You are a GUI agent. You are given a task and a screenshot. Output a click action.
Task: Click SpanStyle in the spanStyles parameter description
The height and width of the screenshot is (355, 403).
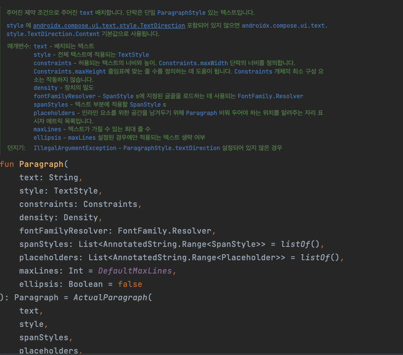[x=145, y=105]
